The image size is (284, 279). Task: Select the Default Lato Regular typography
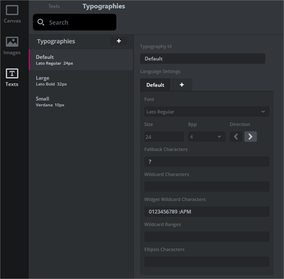[81, 60]
